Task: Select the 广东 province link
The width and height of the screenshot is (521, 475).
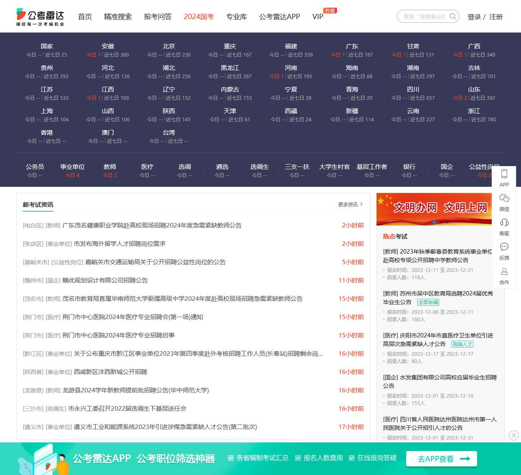Action: pos(352,46)
